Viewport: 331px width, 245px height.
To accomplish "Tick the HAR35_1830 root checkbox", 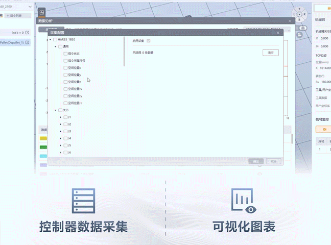I will point(55,39).
